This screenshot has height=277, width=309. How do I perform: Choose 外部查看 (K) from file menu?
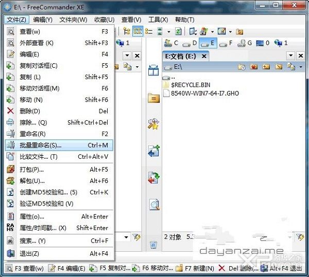[x=59, y=43]
